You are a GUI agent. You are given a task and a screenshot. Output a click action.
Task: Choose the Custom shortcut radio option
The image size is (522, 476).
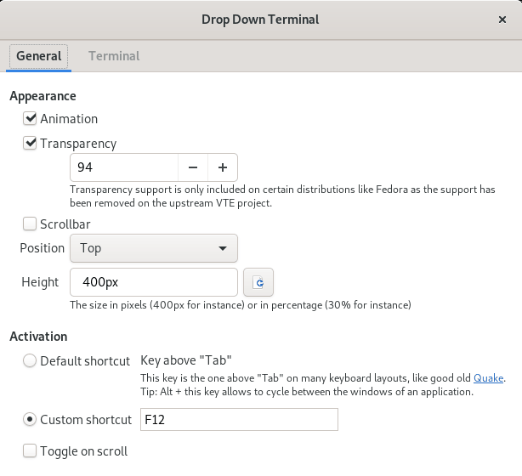pyautogui.click(x=30, y=419)
